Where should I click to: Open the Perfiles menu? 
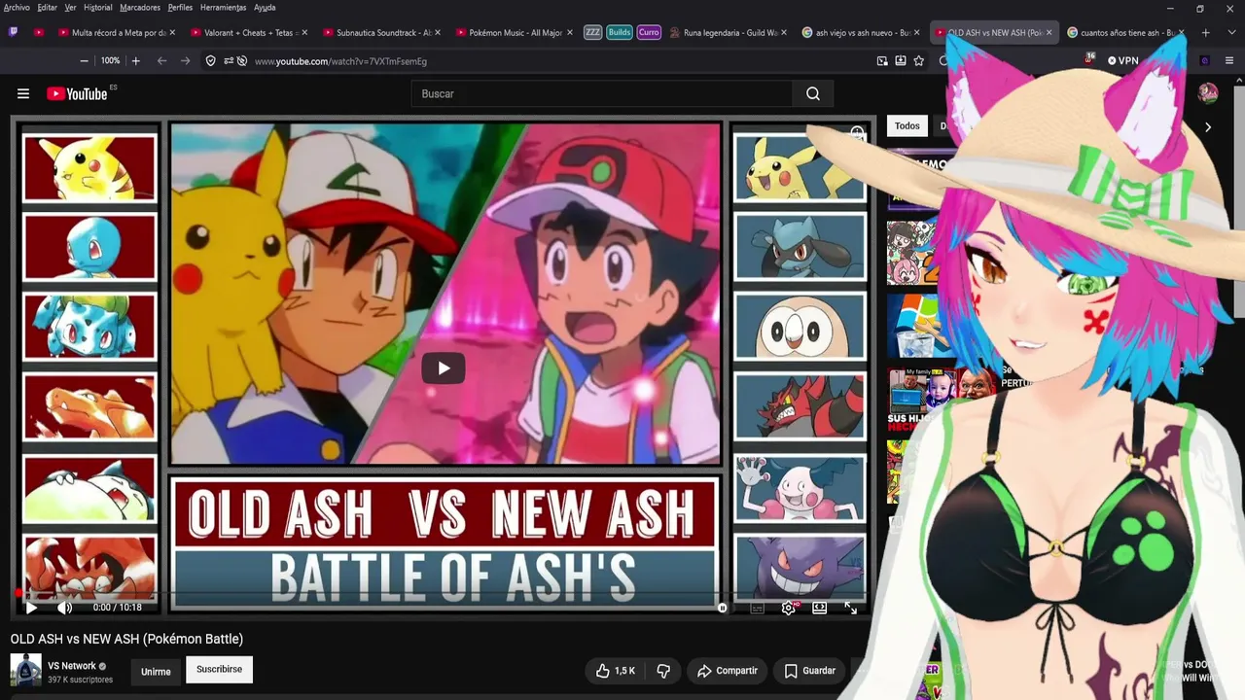180,7
